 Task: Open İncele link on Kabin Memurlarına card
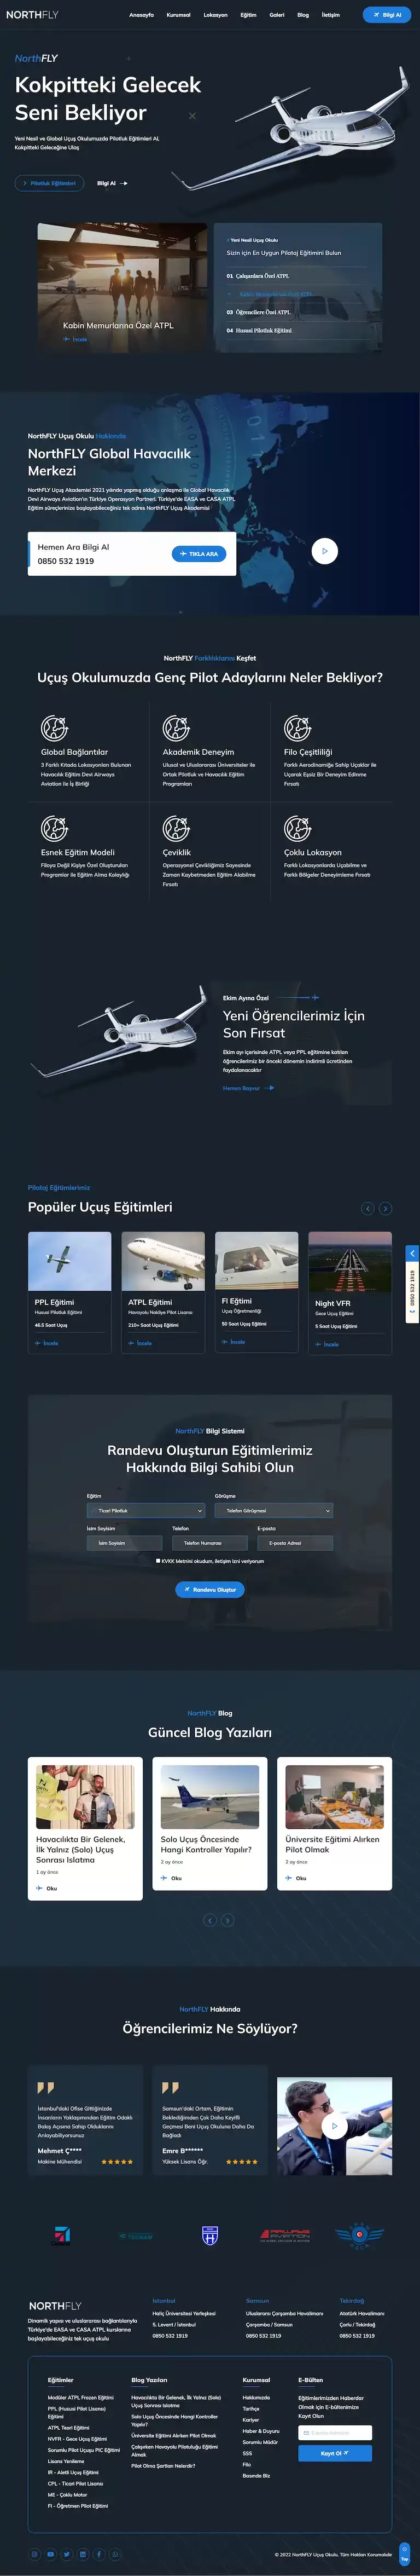click(x=75, y=339)
